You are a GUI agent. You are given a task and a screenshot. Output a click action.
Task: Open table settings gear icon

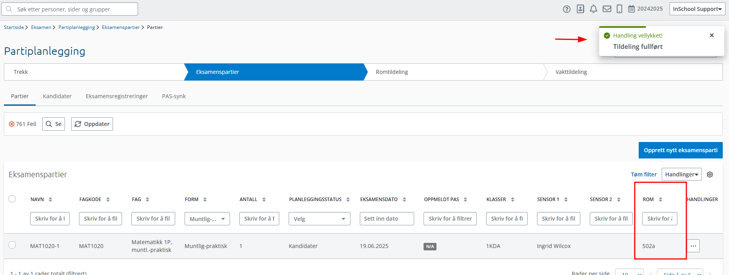pyautogui.click(x=710, y=174)
